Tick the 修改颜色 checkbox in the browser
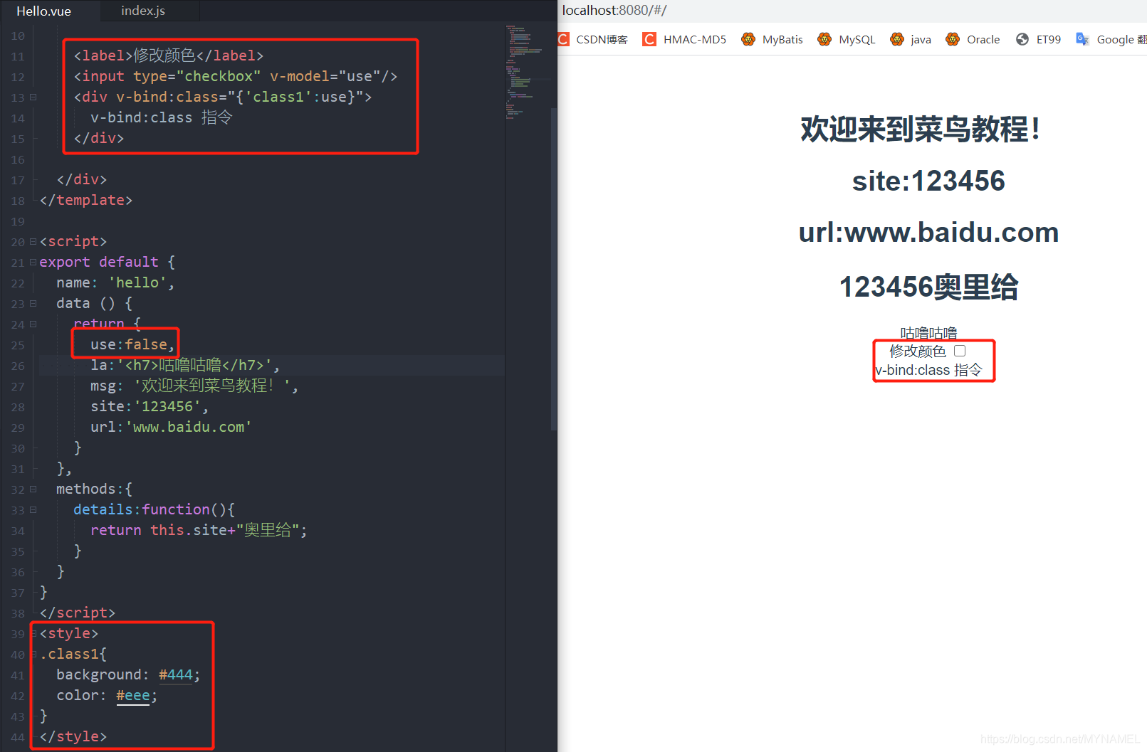This screenshot has height=752, width=1147. click(x=960, y=351)
